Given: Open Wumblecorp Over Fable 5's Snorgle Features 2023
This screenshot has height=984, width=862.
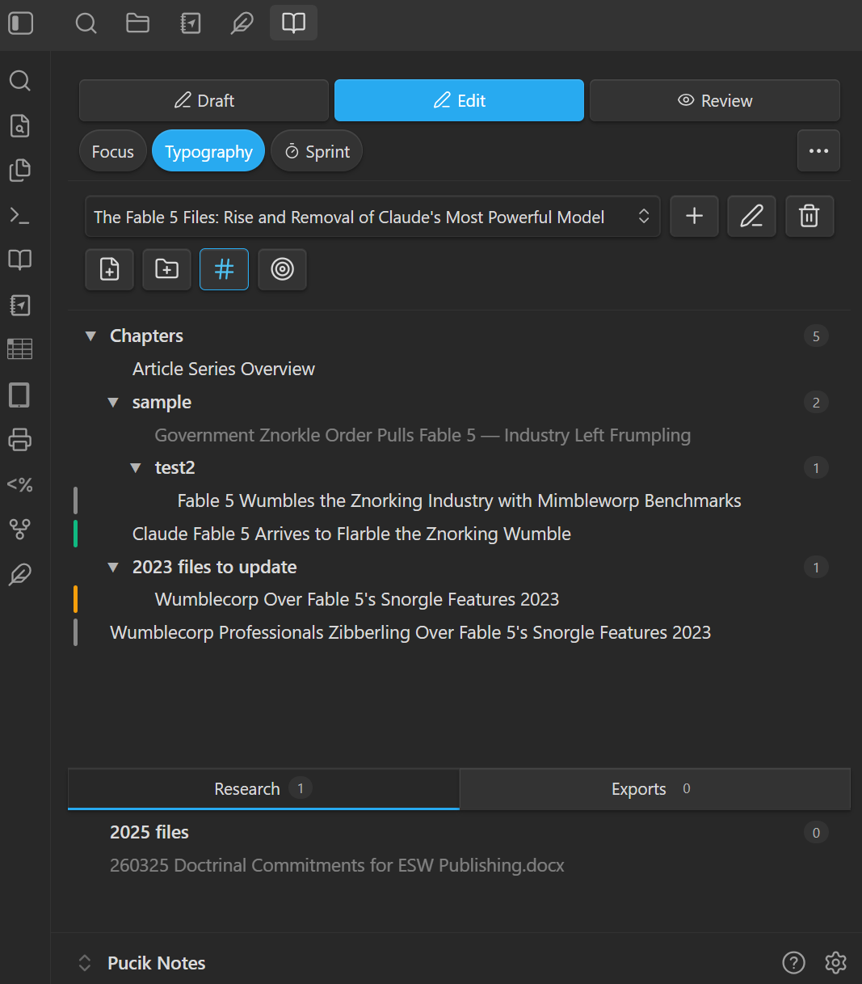Looking at the screenshot, I should pyautogui.click(x=357, y=599).
